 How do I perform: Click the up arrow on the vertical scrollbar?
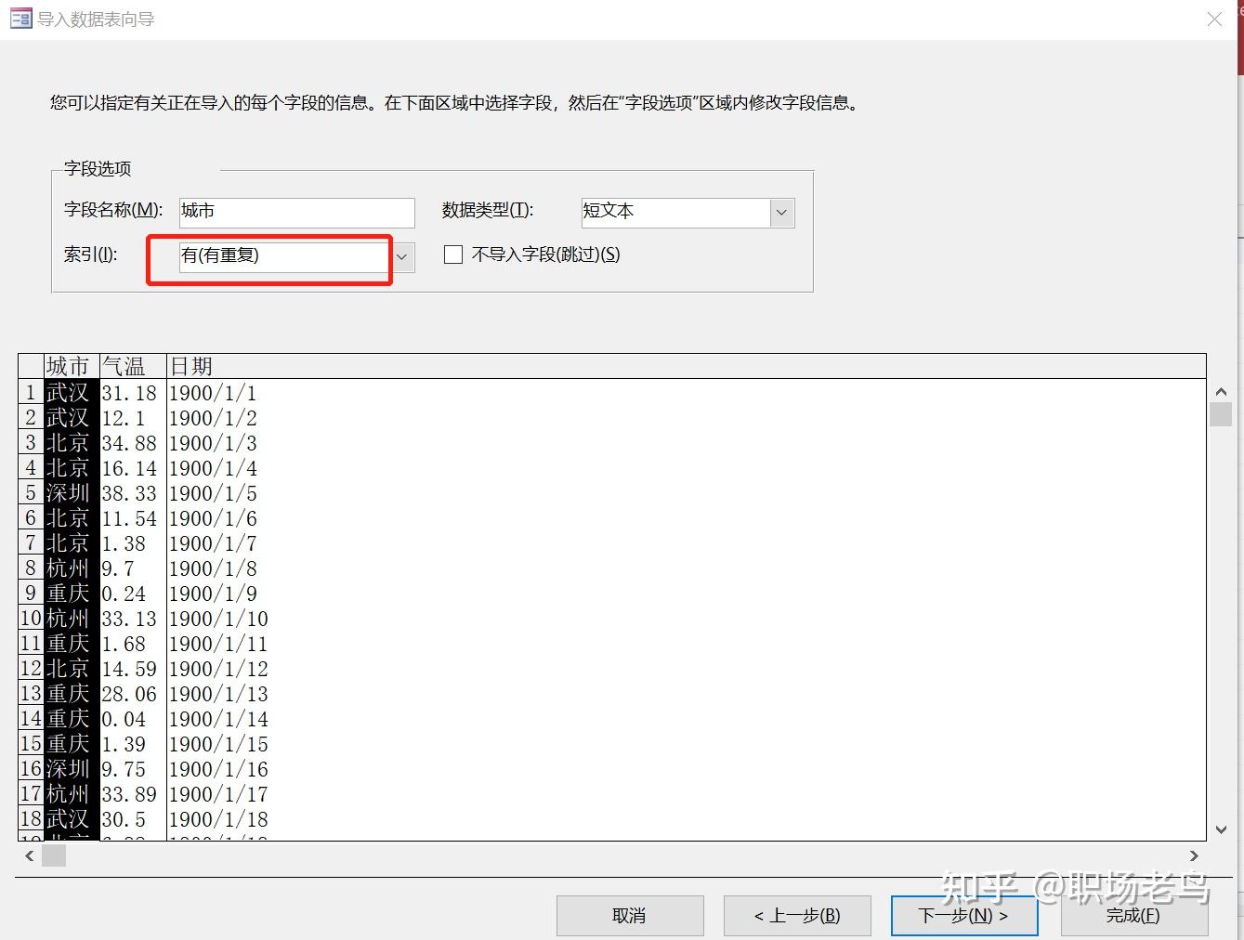click(x=1221, y=391)
